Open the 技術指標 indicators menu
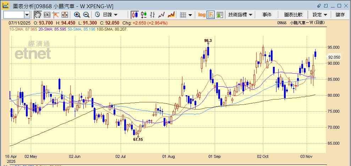Image resolution: width=351 pixels, height=166 pixels. tap(240, 15)
